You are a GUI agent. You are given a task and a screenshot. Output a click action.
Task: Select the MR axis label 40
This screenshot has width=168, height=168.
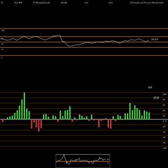[164, 111]
